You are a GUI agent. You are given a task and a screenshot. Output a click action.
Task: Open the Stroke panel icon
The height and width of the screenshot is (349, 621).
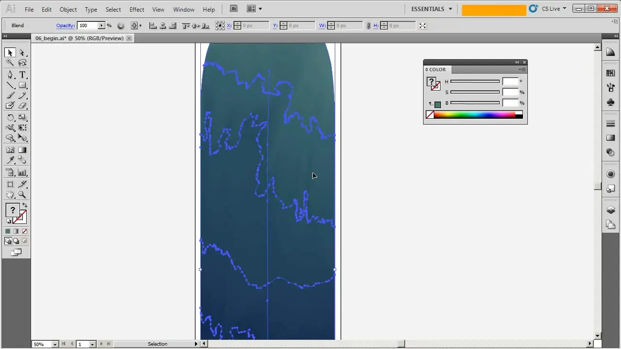tap(611, 124)
